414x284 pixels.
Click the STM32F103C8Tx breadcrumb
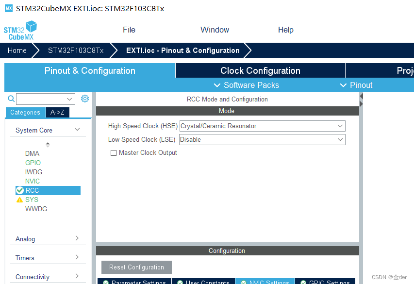pos(76,50)
